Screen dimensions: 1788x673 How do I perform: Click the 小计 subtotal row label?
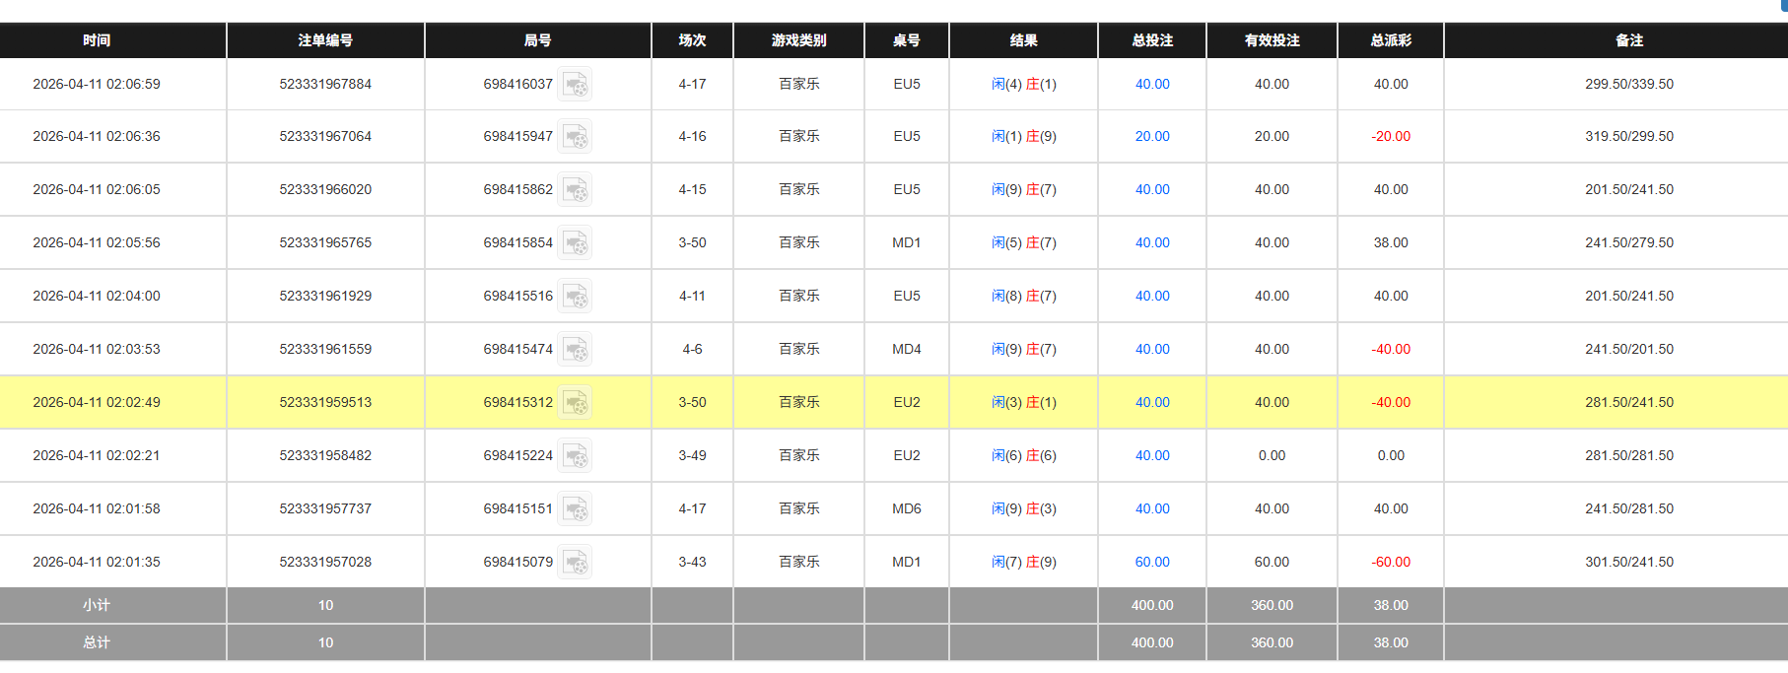97,606
